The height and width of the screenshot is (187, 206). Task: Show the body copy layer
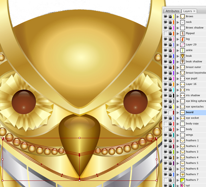click(165, 124)
